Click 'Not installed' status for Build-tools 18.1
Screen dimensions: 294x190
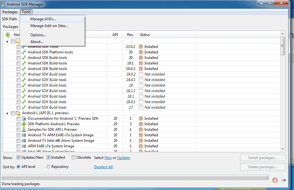155,96
